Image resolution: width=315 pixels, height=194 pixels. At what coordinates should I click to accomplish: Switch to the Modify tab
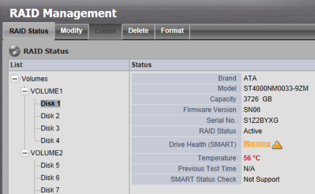(x=71, y=31)
